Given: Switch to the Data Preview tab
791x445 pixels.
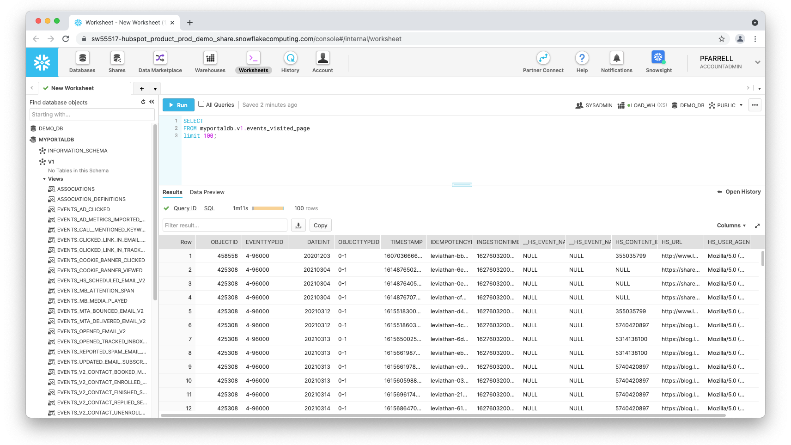Looking at the screenshot, I should (x=207, y=192).
